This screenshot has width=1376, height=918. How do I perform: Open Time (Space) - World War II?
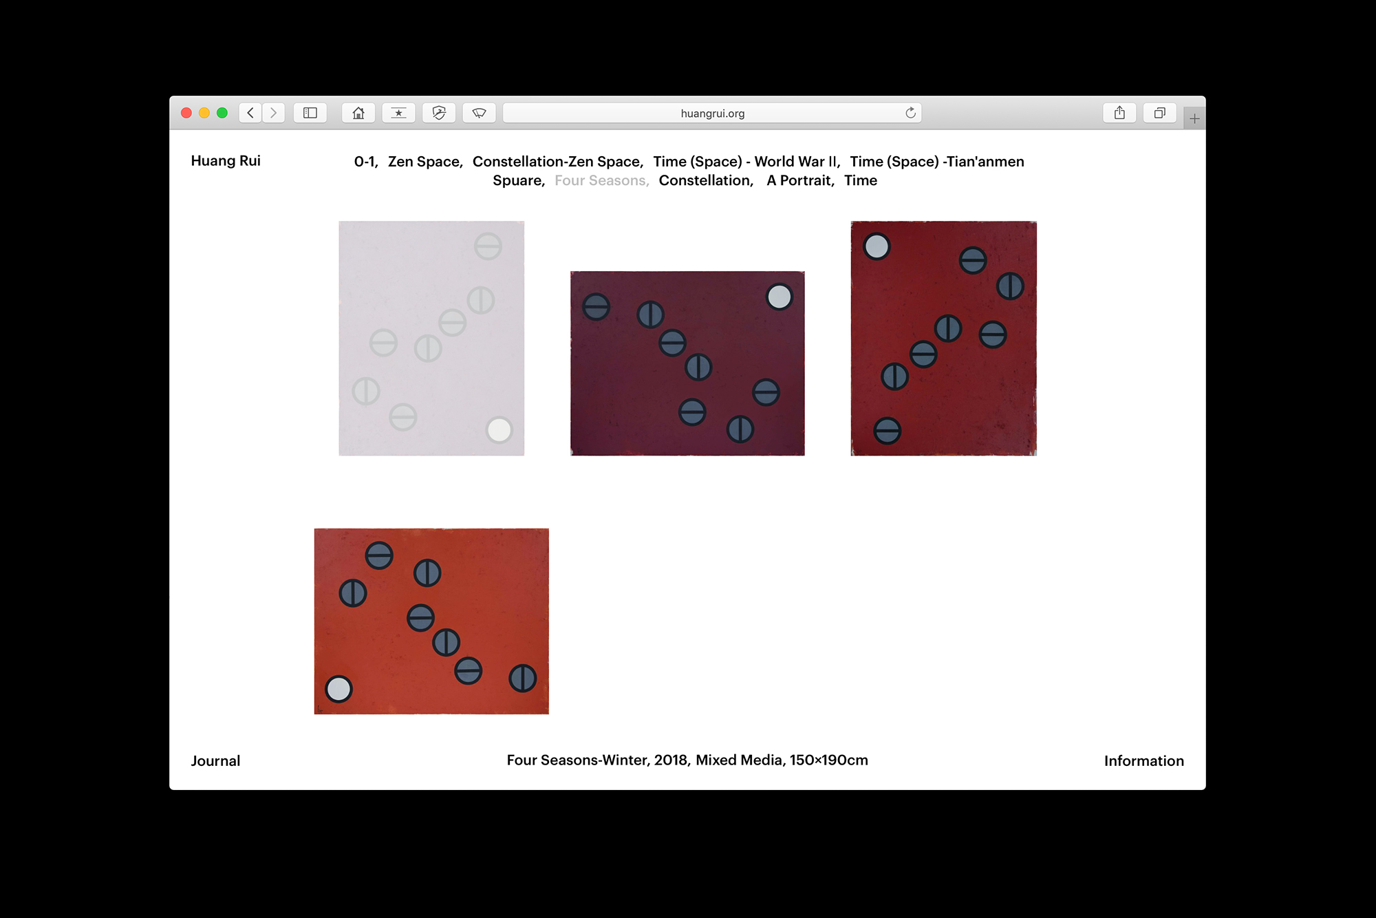click(x=746, y=162)
